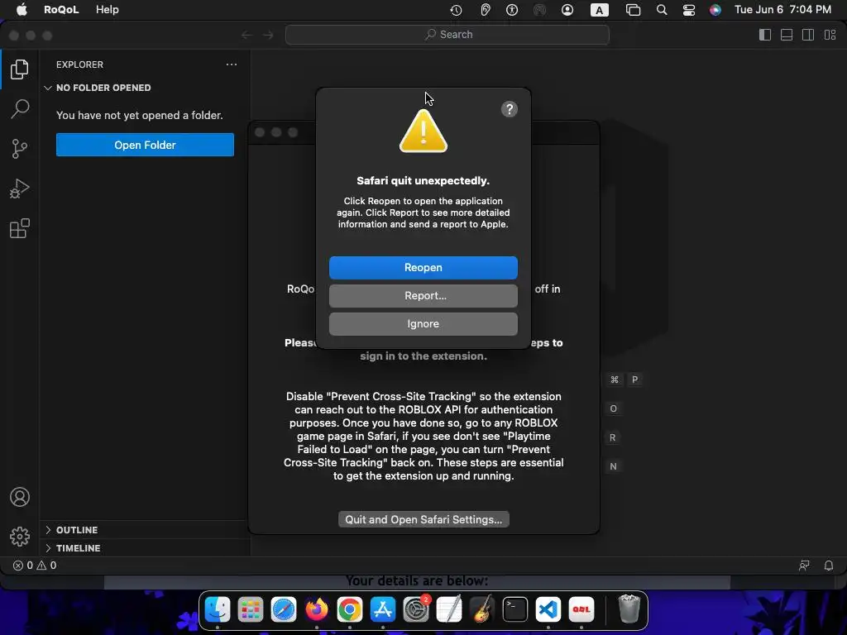Open the Accounts icon in activity bar
The image size is (847, 635).
(x=20, y=497)
